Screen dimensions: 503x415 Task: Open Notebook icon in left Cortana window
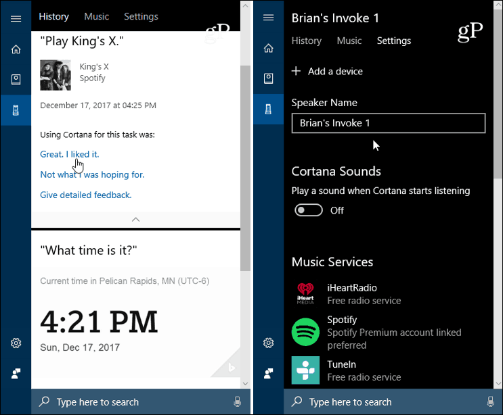[16, 79]
